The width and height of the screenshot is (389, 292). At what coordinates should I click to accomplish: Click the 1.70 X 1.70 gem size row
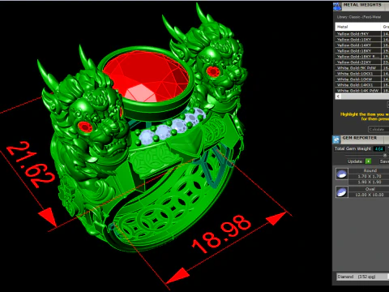pyautogui.click(x=370, y=176)
